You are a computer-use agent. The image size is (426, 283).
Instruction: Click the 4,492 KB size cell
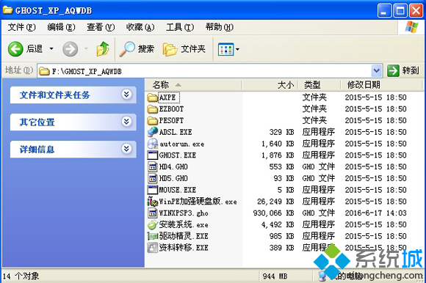tap(278, 225)
